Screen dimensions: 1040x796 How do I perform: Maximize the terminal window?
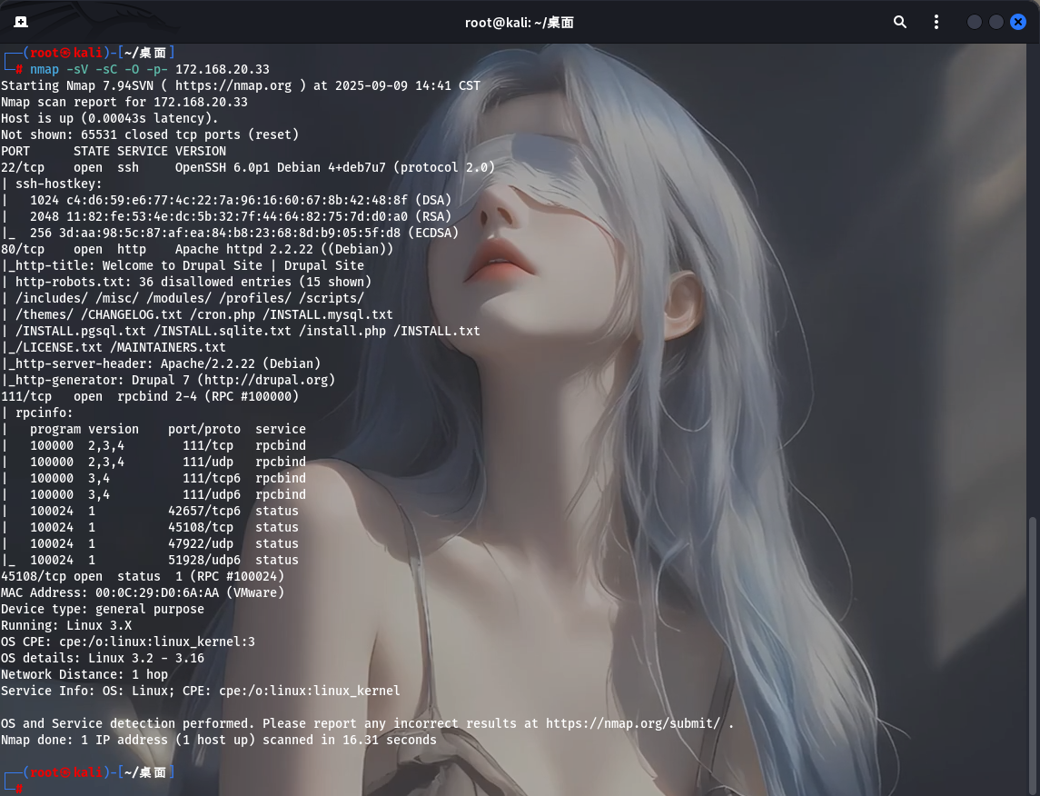click(x=995, y=22)
